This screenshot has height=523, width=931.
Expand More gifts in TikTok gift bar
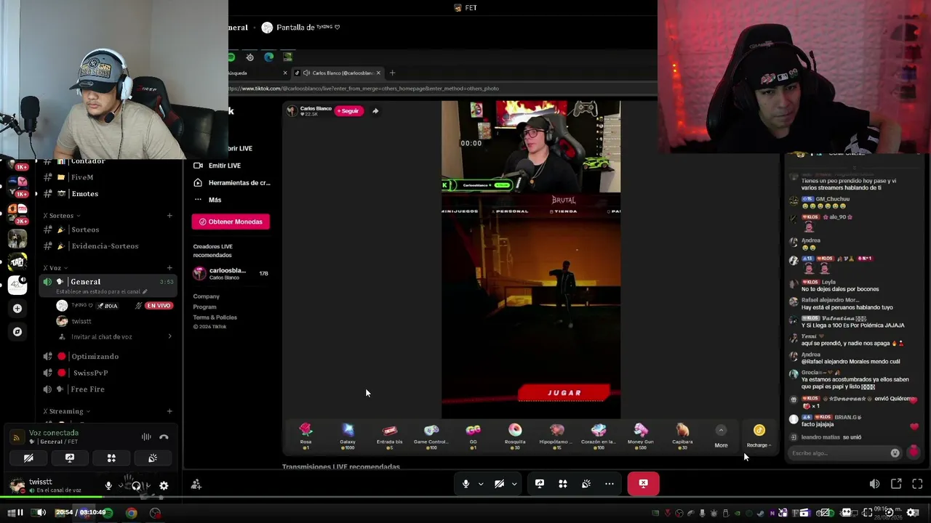pos(721,437)
